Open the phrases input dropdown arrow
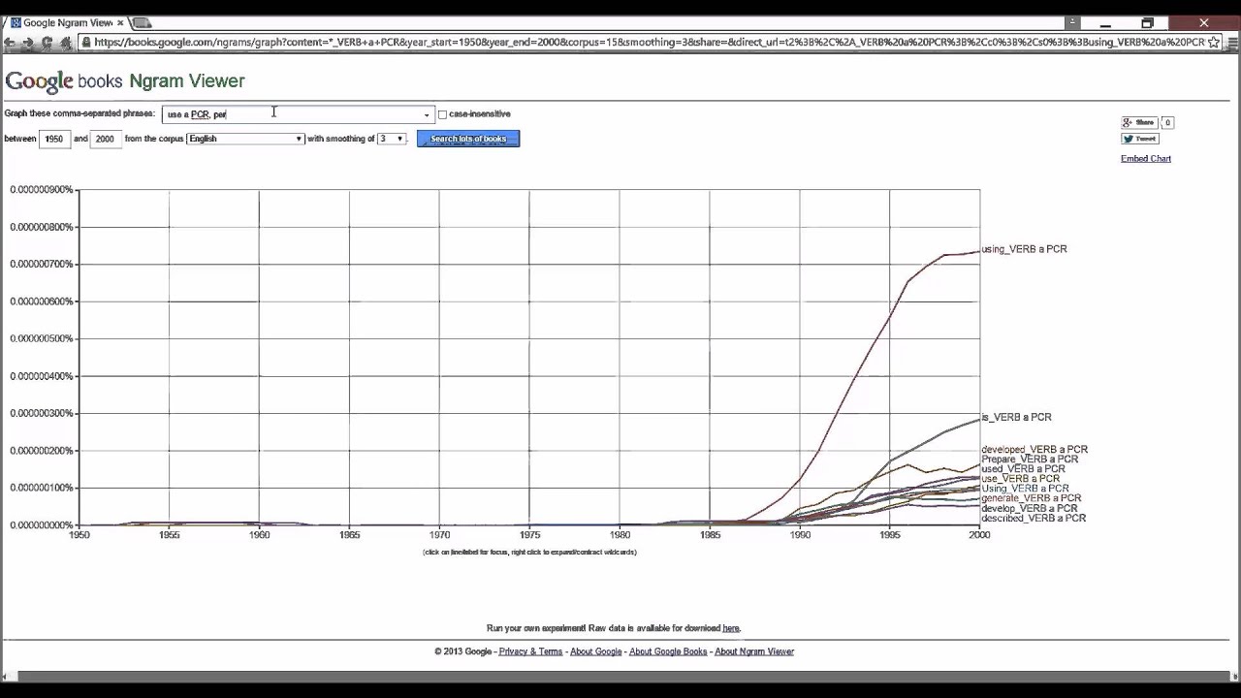This screenshot has height=698, width=1241. point(426,114)
